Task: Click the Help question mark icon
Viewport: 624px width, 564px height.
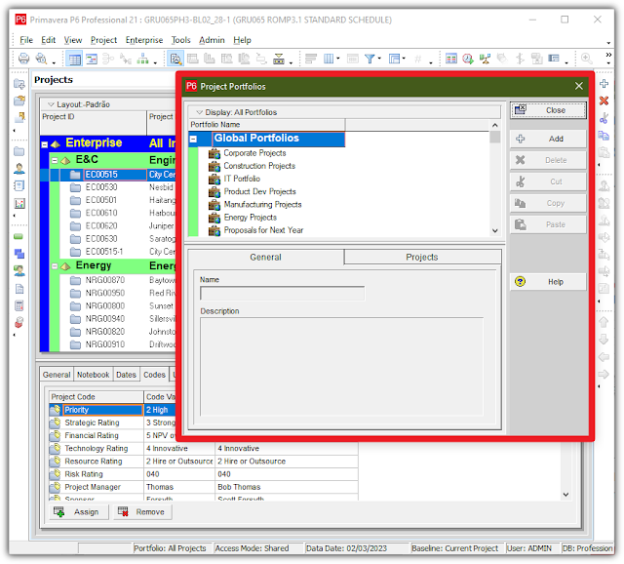Action: [x=520, y=282]
